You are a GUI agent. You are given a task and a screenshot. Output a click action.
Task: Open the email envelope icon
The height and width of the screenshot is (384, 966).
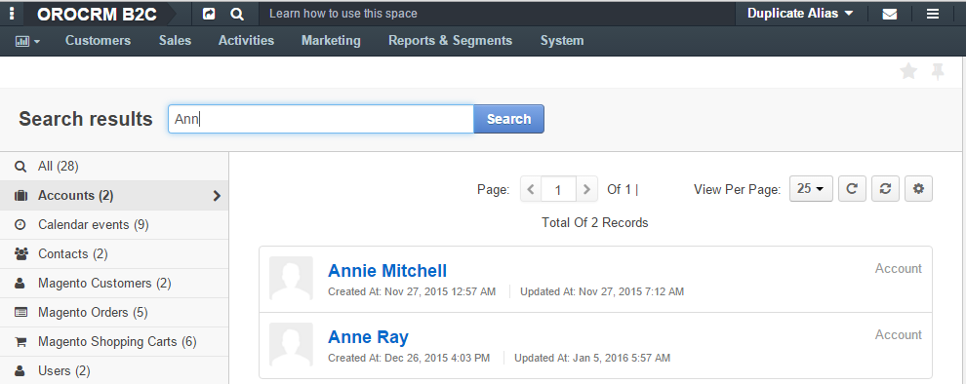pyautogui.click(x=890, y=14)
